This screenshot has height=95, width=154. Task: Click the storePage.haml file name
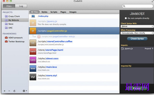(x=54, y=50)
